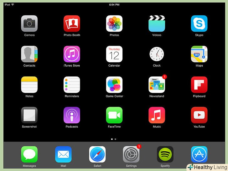Open the Contacts app

pyautogui.click(x=29, y=54)
